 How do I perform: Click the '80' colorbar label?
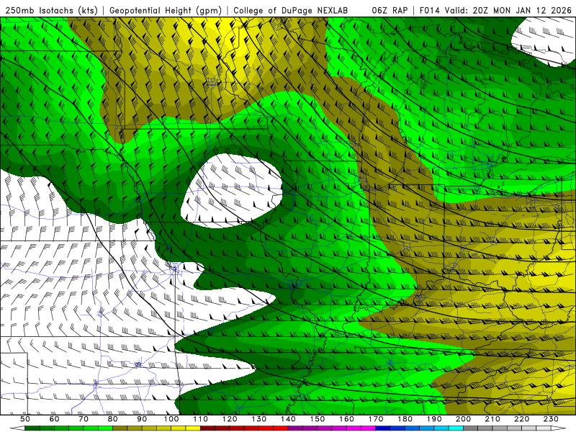(x=113, y=419)
